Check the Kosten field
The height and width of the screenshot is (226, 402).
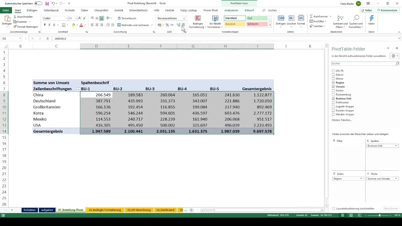333,90
